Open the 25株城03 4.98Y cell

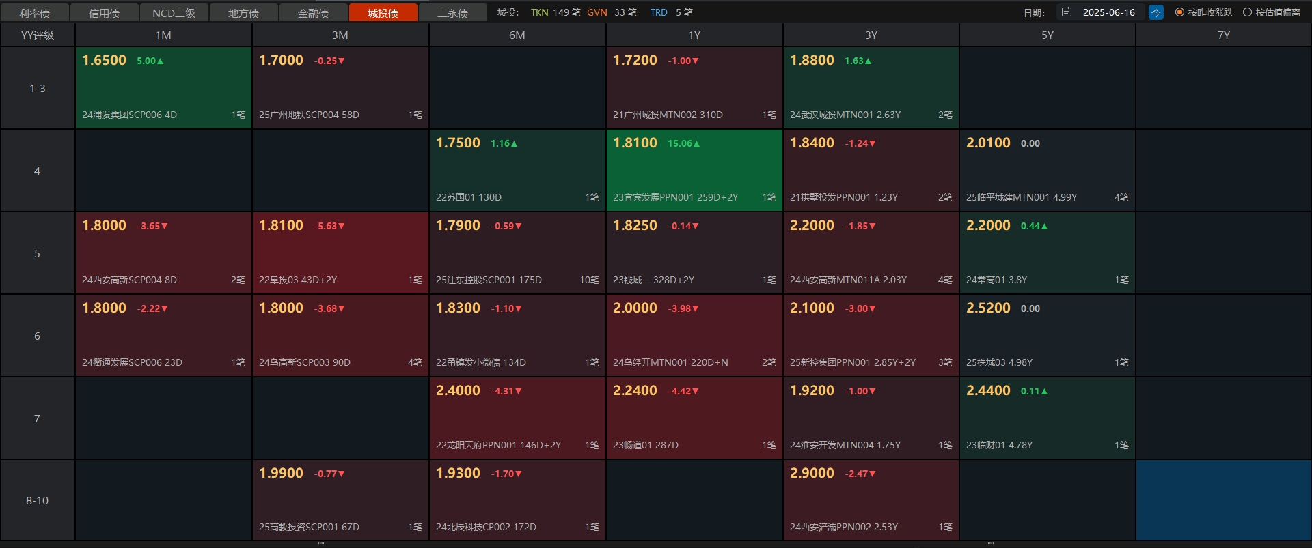point(1048,336)
